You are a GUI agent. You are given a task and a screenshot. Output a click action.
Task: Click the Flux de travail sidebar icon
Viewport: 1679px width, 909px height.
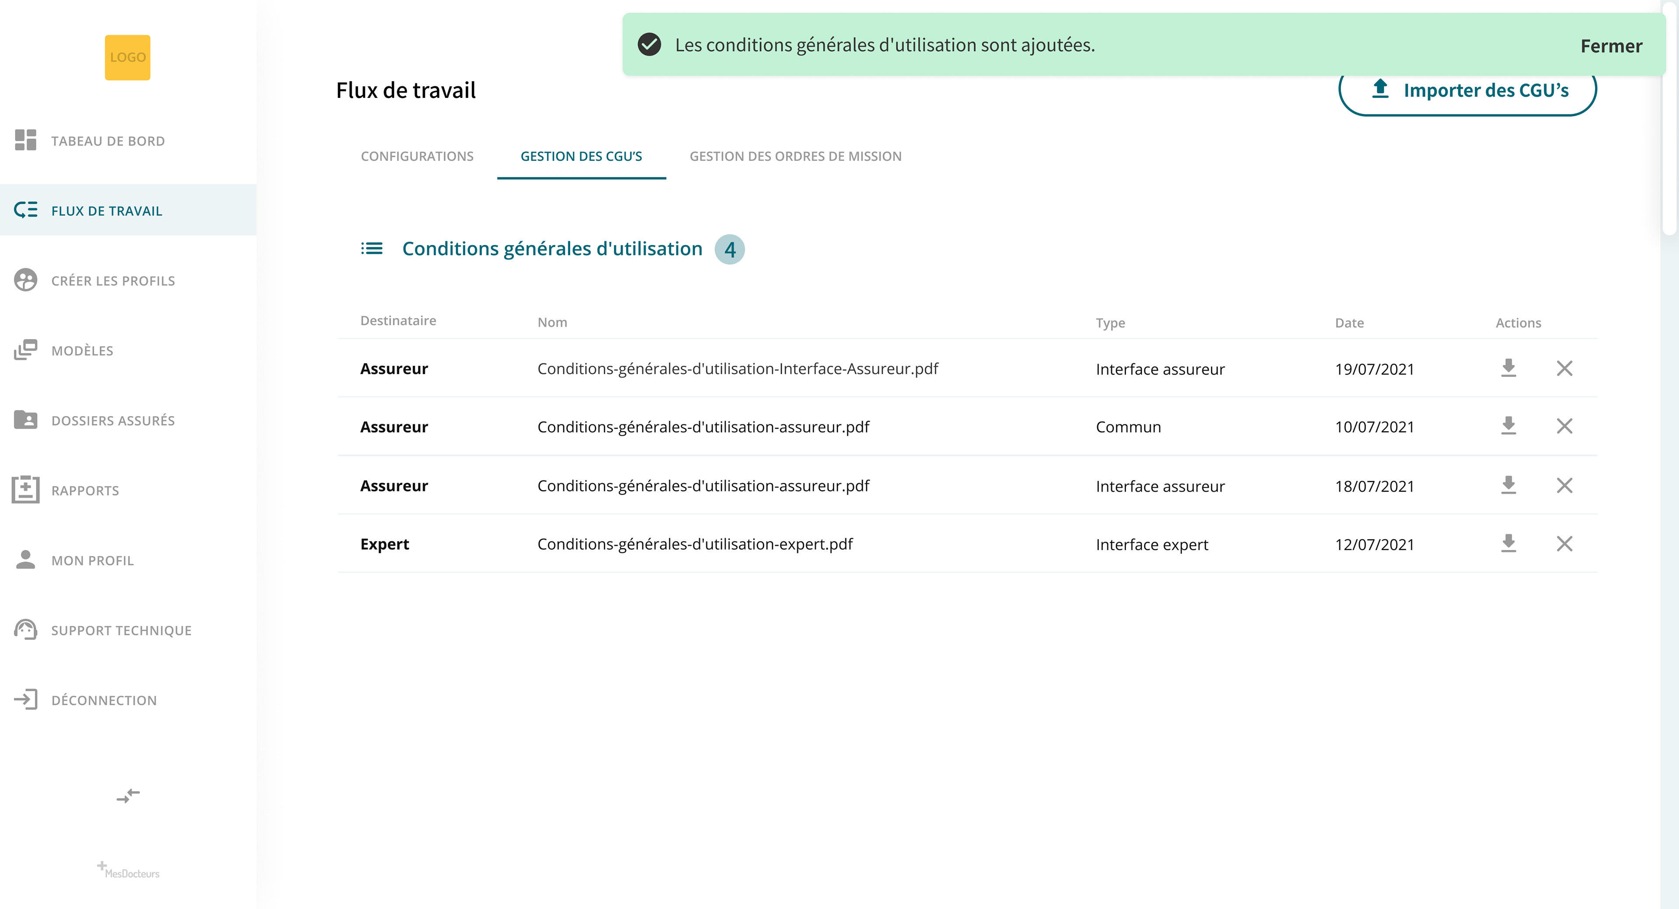(x=25, y=210)
